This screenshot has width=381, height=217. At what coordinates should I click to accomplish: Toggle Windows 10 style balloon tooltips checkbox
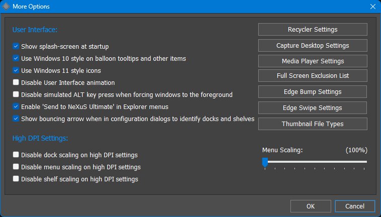click(16, 58)
